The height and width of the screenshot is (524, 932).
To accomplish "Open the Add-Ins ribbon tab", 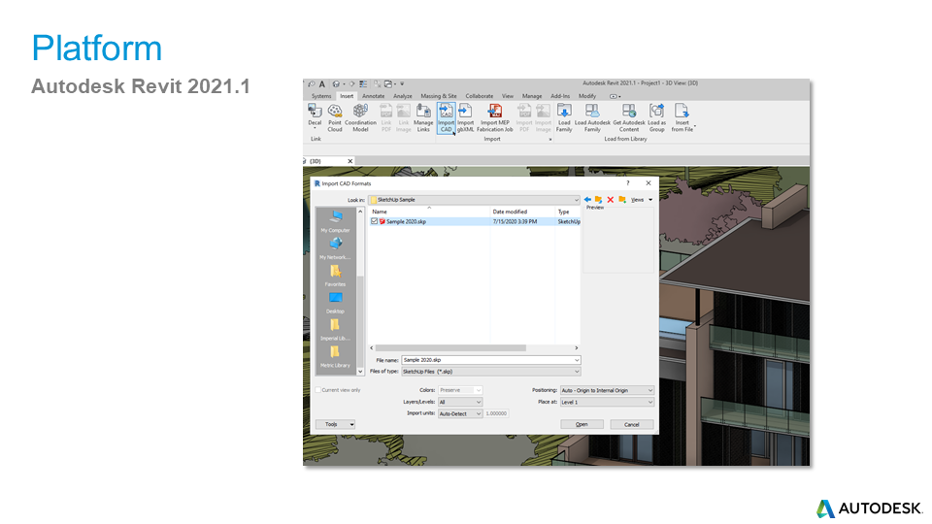I will point(560,96).
